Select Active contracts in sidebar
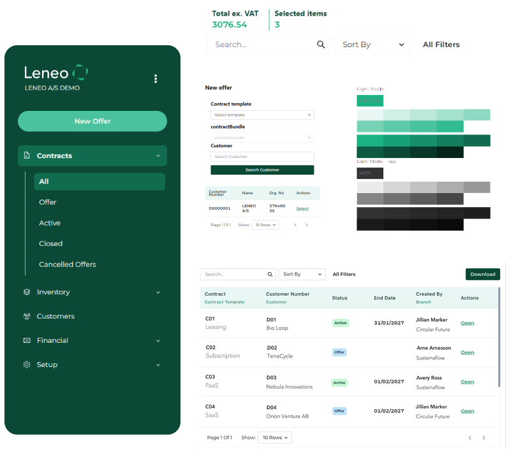Viewport: 507px width, 455px height. pos(50,223)
